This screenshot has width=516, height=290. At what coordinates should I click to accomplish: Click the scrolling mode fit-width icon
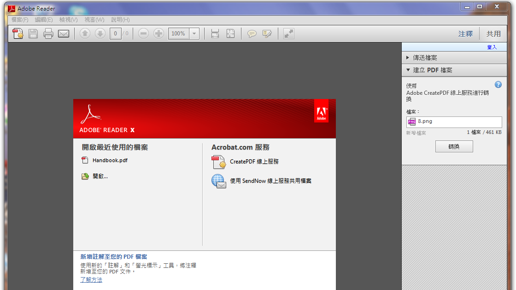click(215, 34)
